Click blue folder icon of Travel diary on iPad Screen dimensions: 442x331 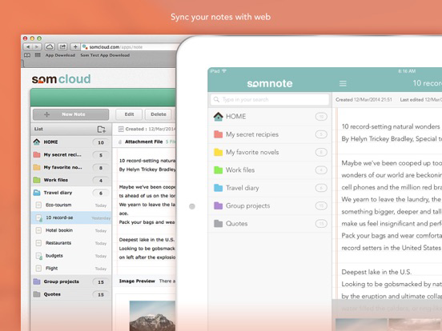[218, 188]
